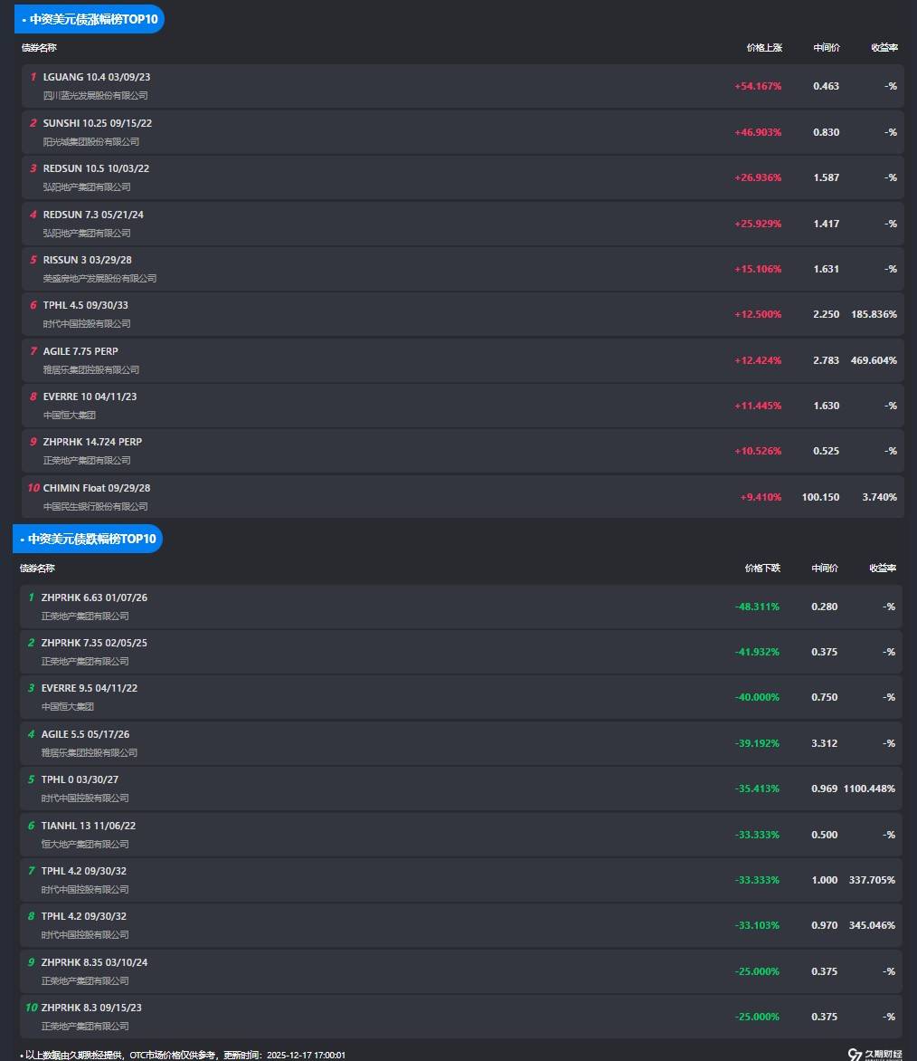Click the 价格上涨 column header

pos(764,48)
